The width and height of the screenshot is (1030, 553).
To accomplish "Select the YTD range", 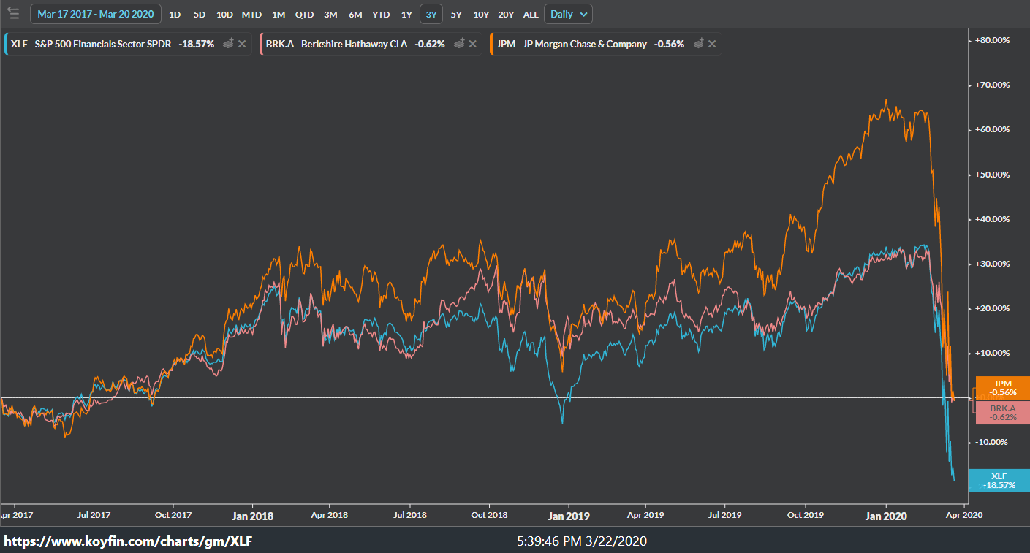I will pos(381,15).
